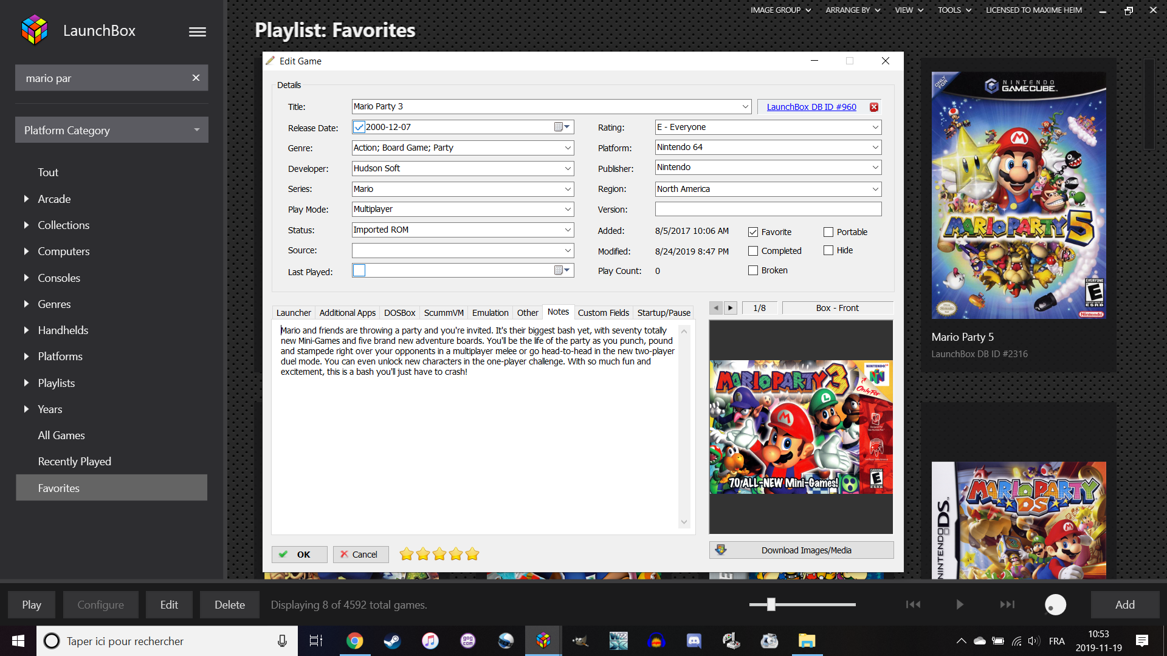
Task: Open iTunes from taskbar
Action: pyautogui.click(x=430, y=641)
